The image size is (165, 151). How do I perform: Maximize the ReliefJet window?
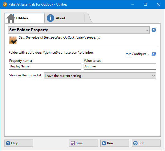(x=145, y=4)
